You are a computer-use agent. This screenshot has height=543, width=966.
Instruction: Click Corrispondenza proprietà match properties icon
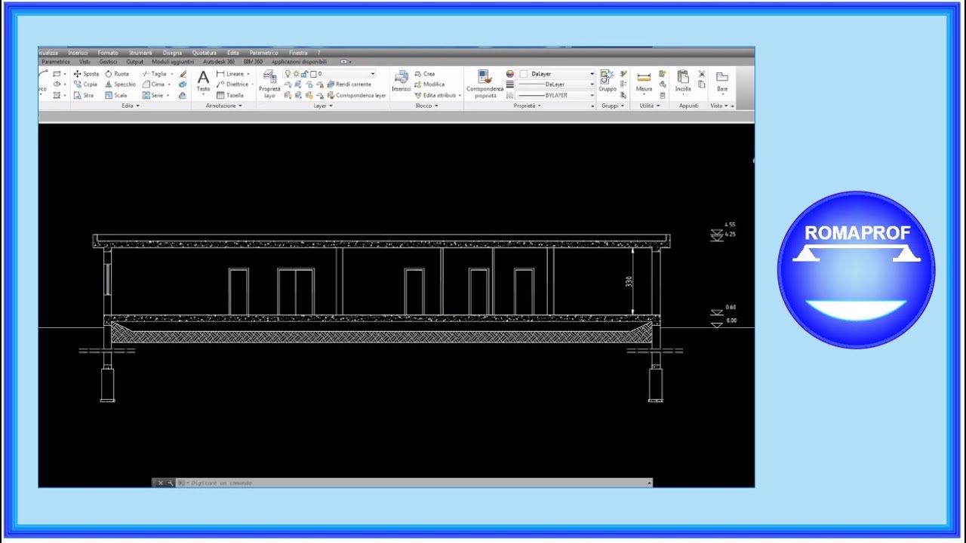coord(485,84)
